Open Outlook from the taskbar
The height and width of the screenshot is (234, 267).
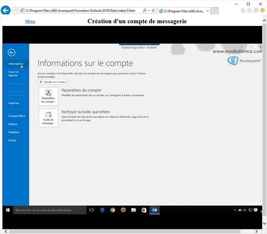(154, 210)
